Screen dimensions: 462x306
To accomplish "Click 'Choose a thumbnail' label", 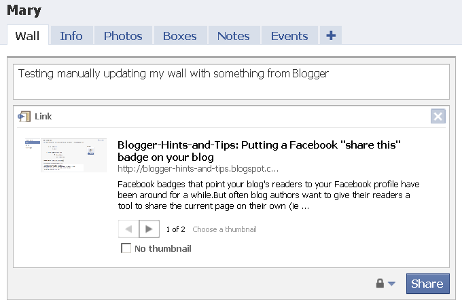I will tap(224, 229).
